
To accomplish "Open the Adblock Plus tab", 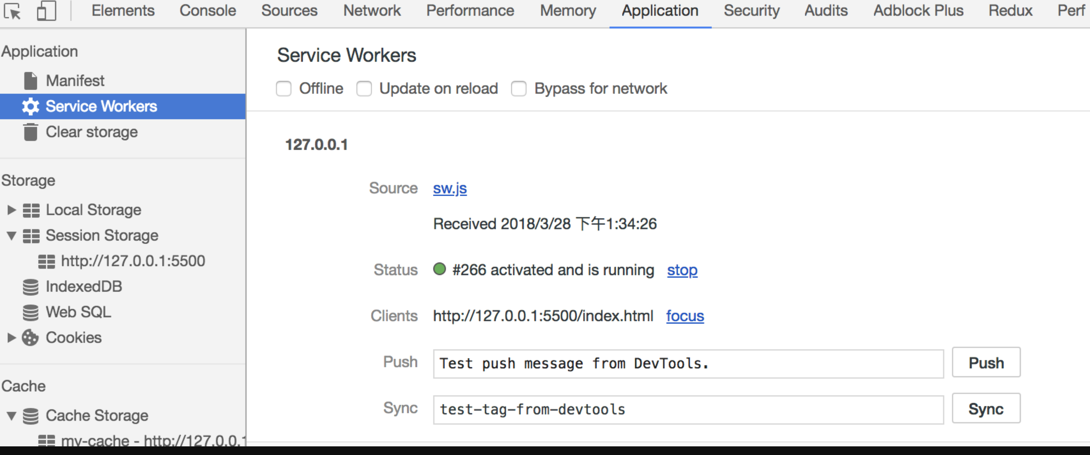I will [x=918, y=11].
